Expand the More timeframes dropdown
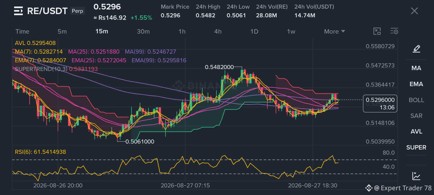 (334, 31)
